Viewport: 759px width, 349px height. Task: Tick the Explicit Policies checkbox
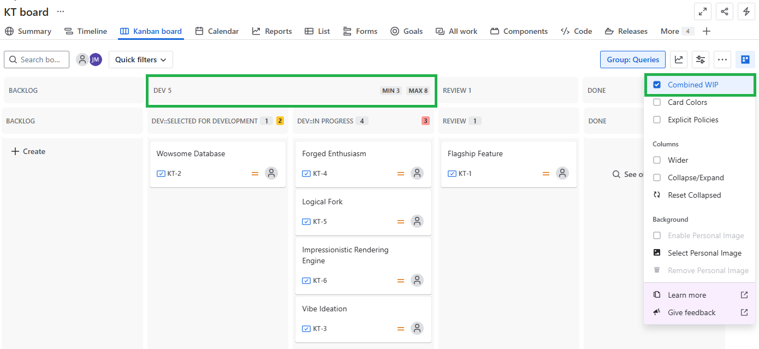(657, 120)
